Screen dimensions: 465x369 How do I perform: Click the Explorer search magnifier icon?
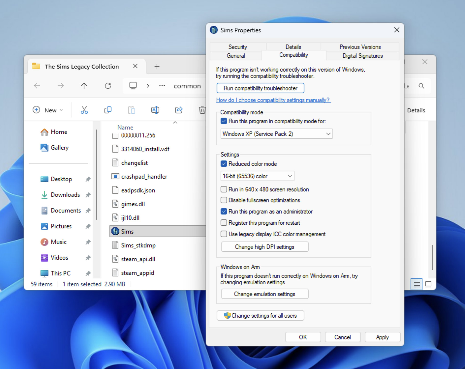[421, 86]
